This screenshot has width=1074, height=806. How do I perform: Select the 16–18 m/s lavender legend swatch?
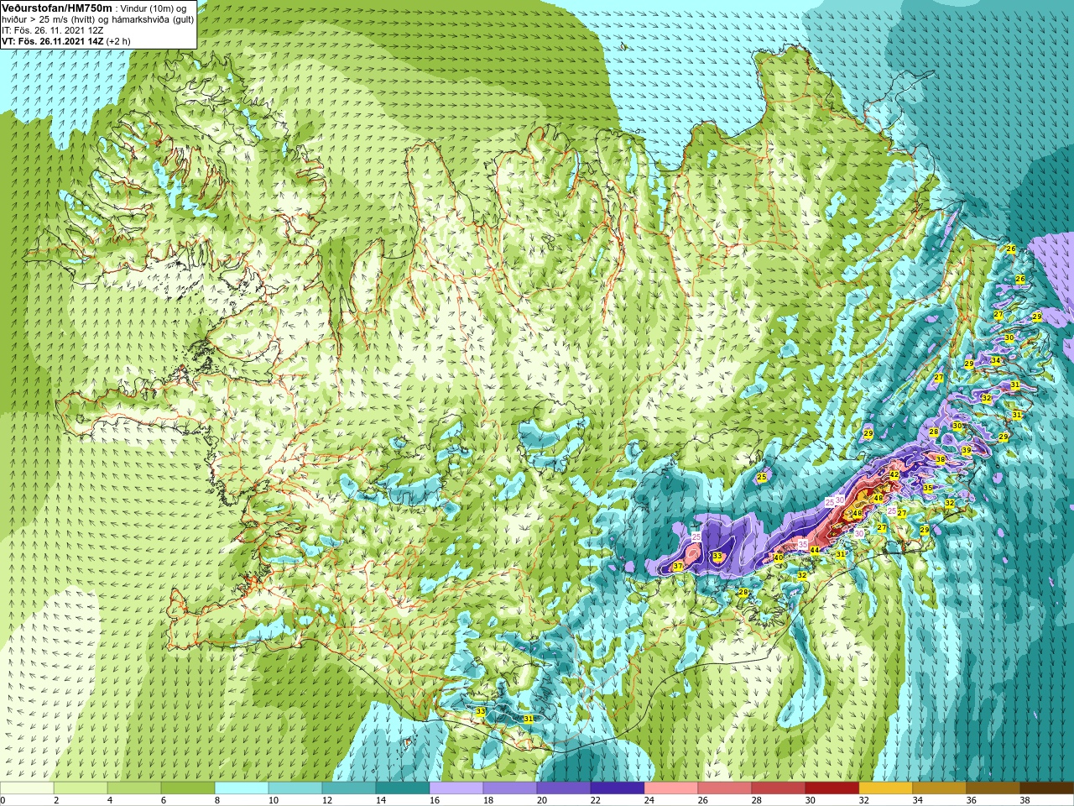pyautogui.click(x=456, y=788)
